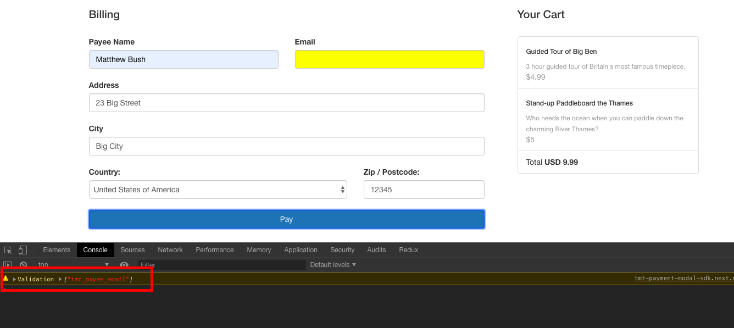The image size is (734, 328).
Task: Show the console sidebar panel
Action: pyautogui.click(x=8, y=265)
